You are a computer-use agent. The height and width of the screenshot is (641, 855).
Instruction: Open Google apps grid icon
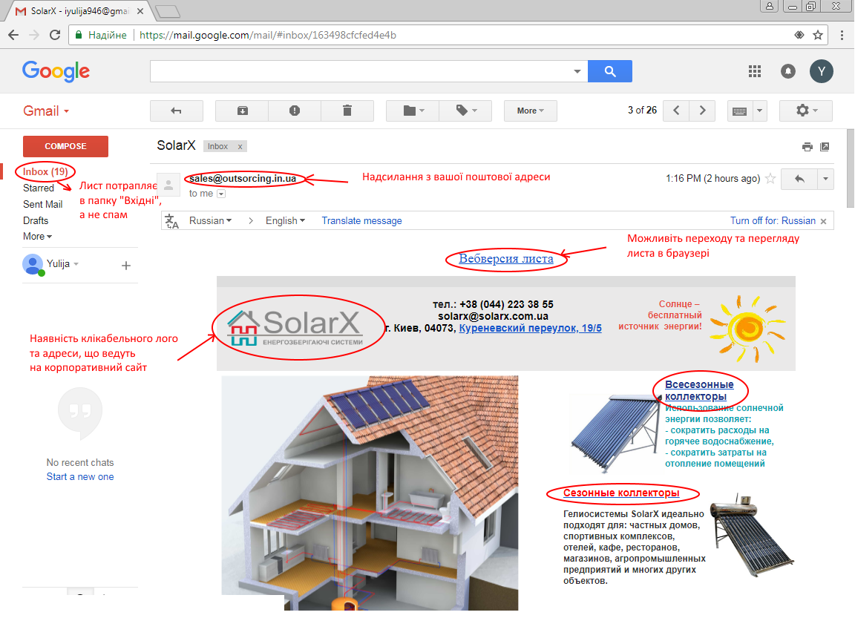pyautogui.click(x=755, y=71)
